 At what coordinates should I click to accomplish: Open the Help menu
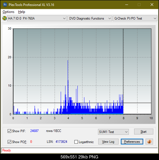(22, 12)
